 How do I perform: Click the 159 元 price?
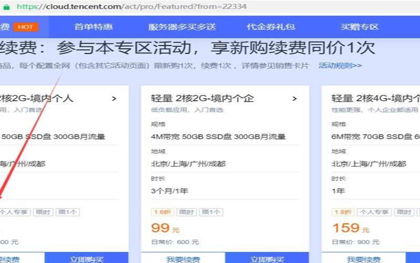click(351, 228)
